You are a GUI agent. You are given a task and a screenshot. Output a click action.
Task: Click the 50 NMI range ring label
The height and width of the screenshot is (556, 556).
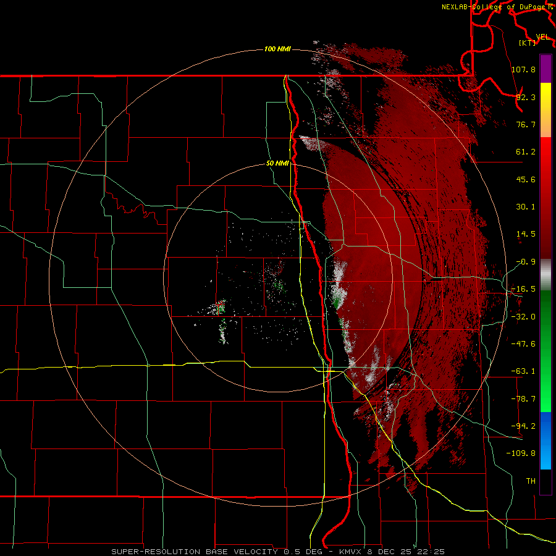click(x=277, y=163)
